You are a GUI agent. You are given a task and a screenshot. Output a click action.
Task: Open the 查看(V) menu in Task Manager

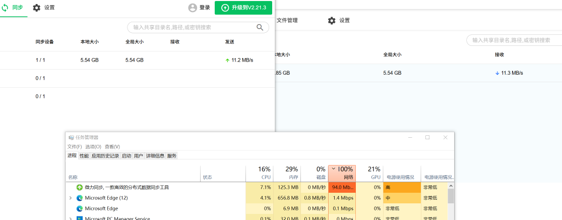tap(112, 147)
